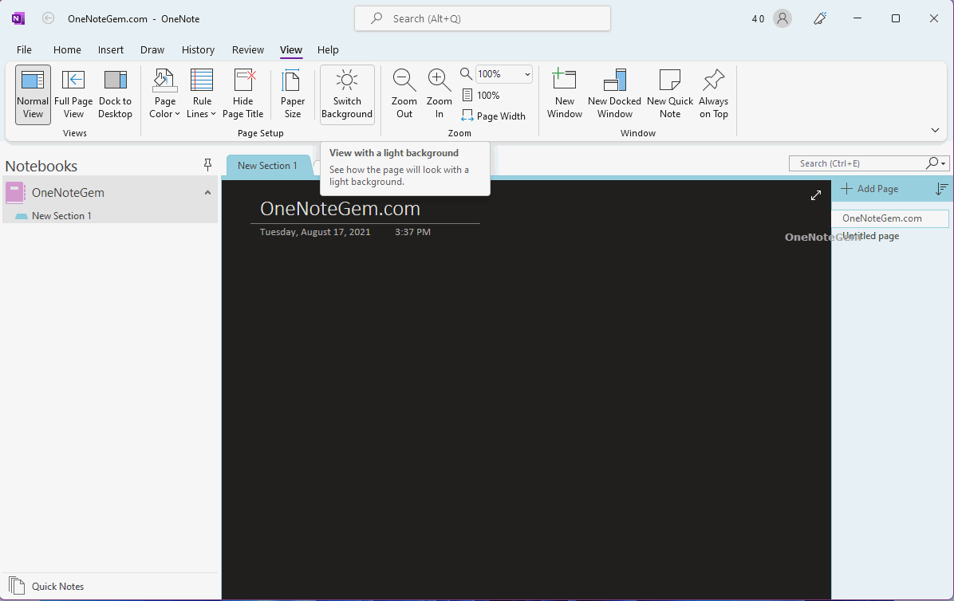The image size is (954, 601).
Task: Expand the page to full view
Action: pyautogui.click(x=816, y=195)
